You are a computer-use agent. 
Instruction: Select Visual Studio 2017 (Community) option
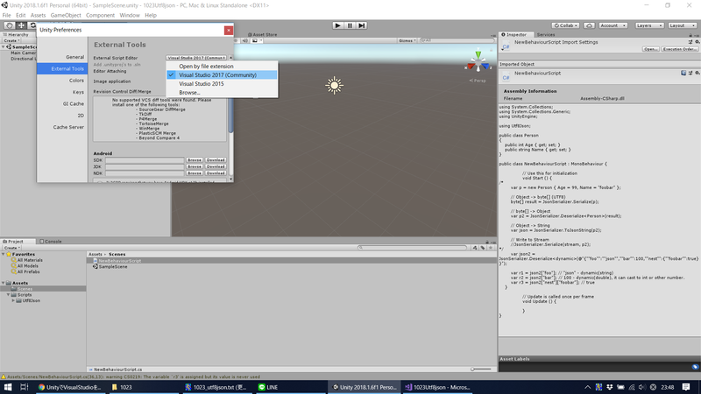tap(222, 75)
